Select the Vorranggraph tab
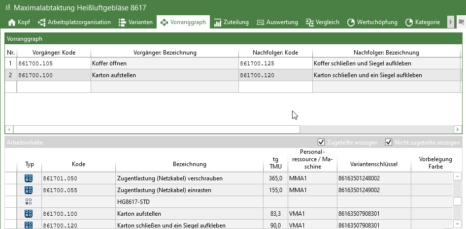Viewport: 466px width, 229px height. pyautogui.click(x=183, y=22)
